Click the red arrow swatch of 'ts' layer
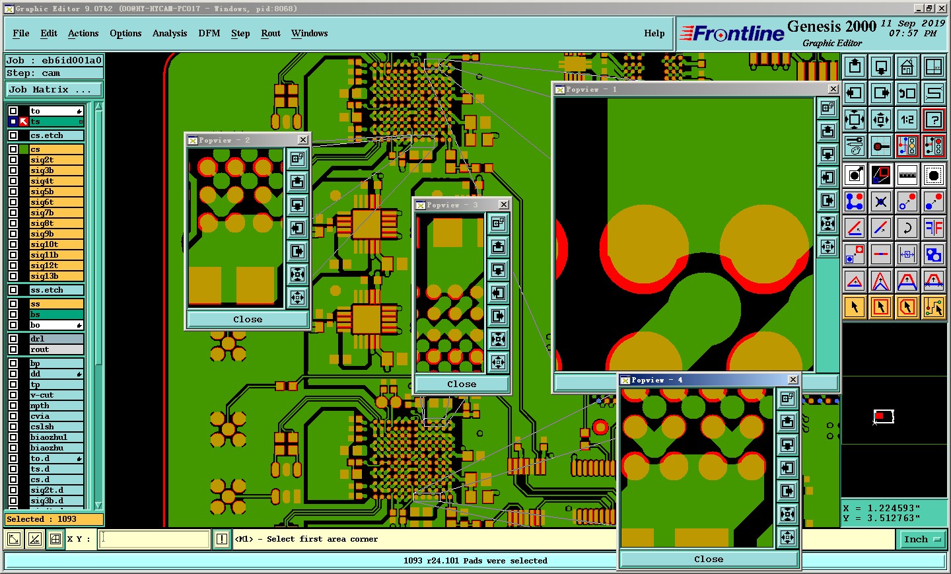Viewport: 951px width, 574px height. (24, 122)
